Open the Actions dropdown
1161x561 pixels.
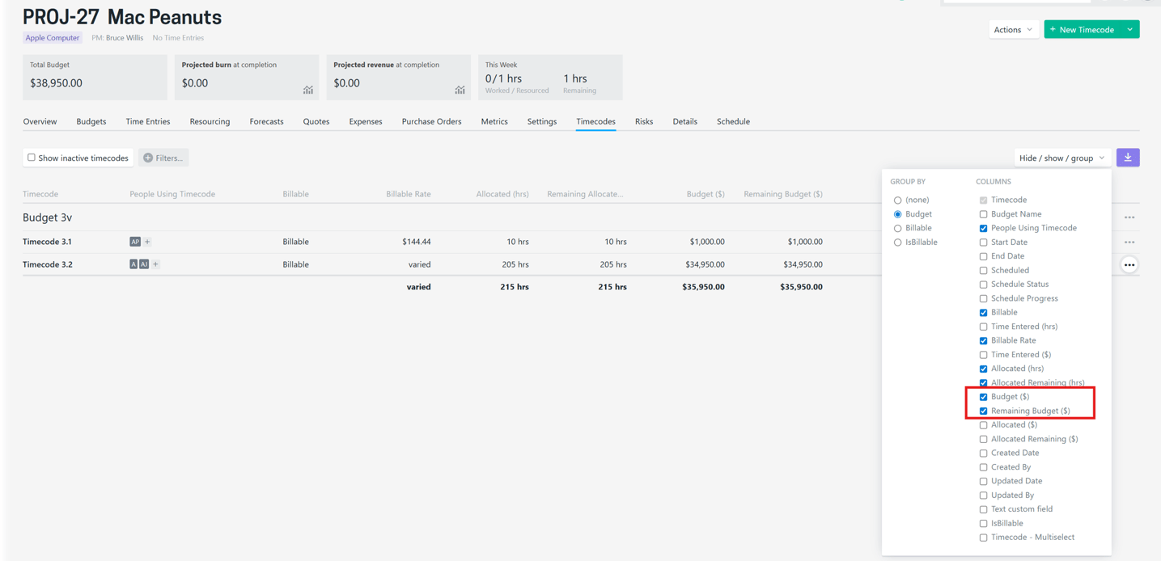pyautogui.click(x=1013, y=30)
